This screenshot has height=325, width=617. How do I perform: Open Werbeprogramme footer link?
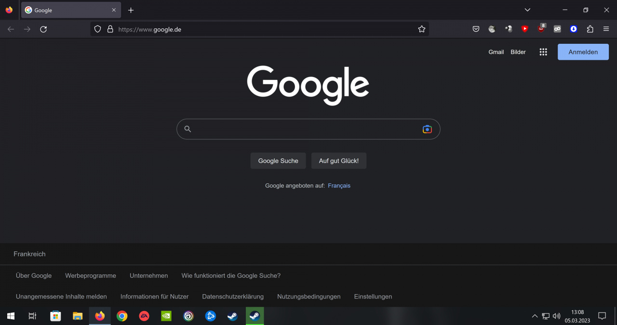[91, 276]
